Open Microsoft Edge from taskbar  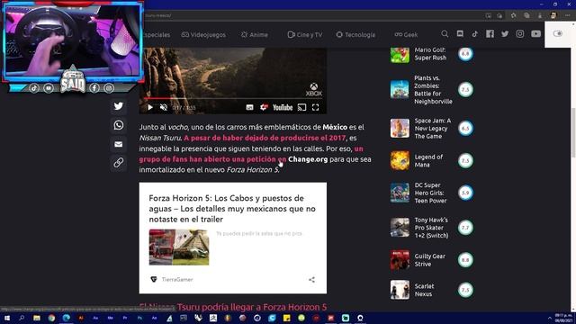[67, 318]
